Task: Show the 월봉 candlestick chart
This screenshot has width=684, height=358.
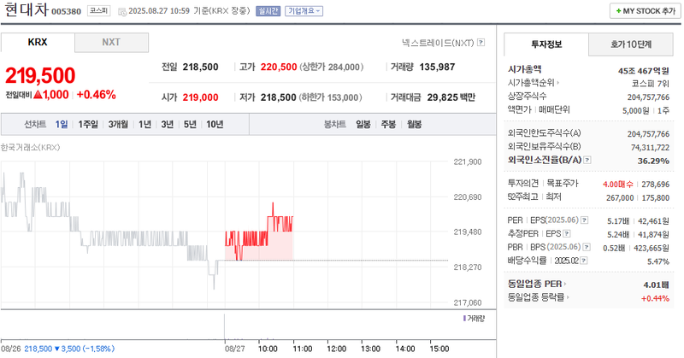Action: (415, 124)
